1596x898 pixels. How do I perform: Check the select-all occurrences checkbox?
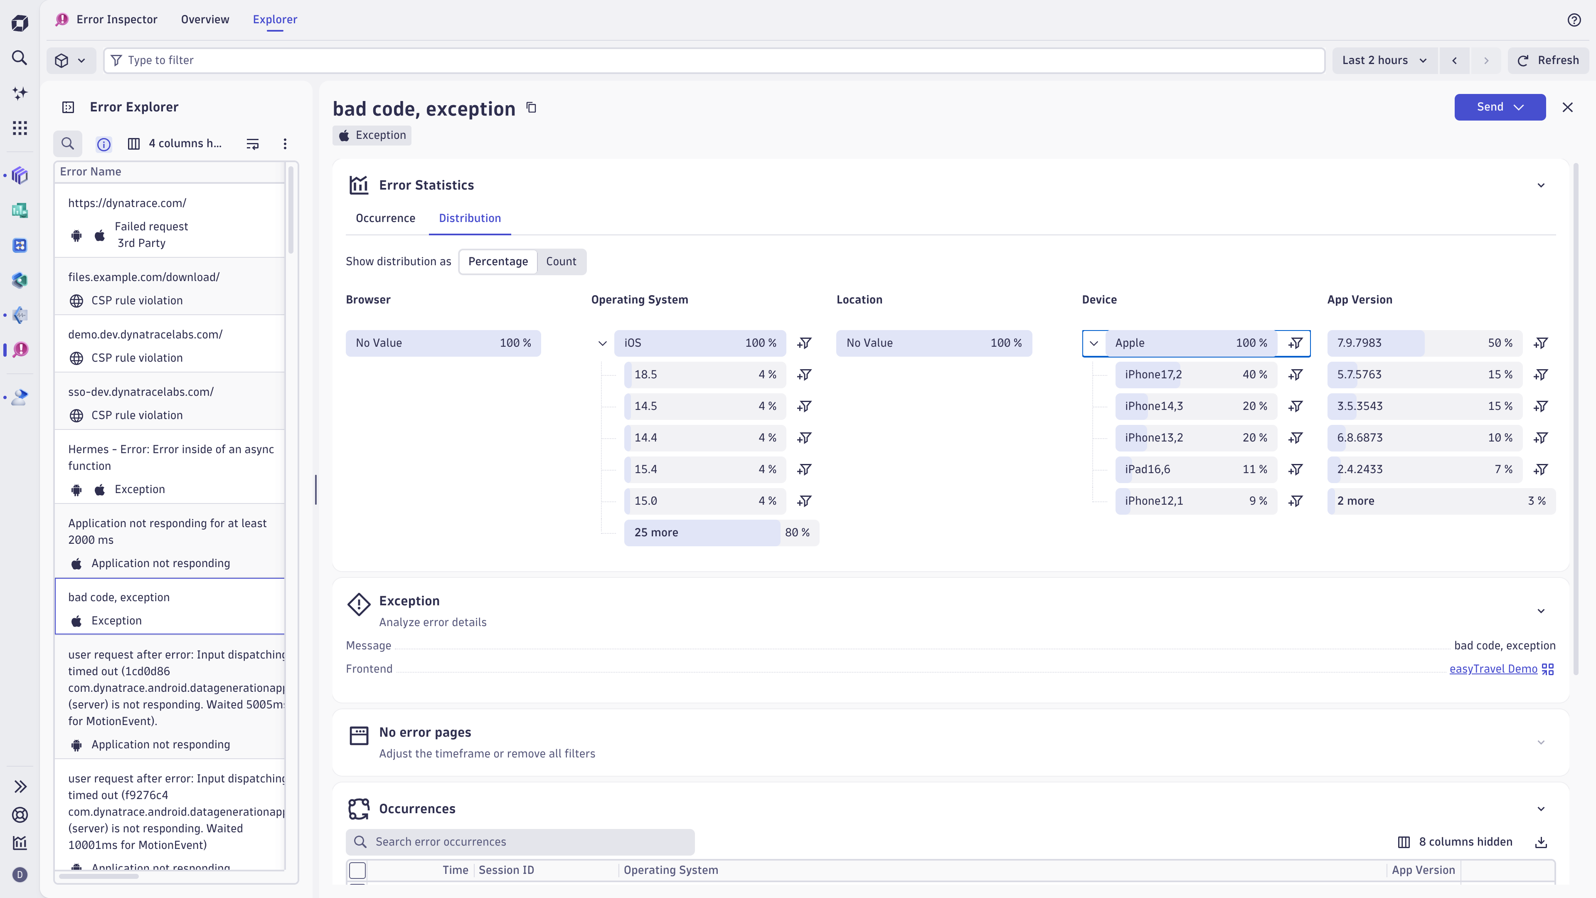(x=357, y=870)
